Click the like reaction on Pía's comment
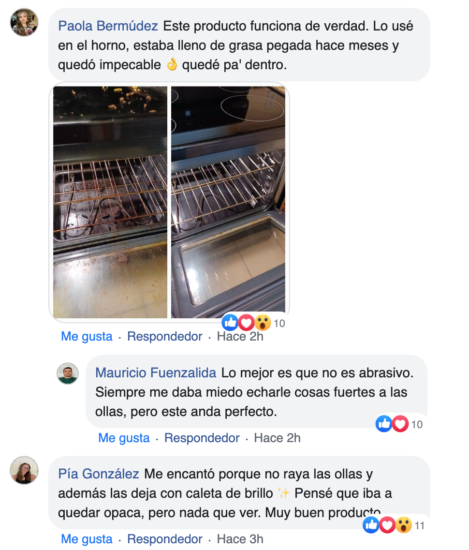The image size is (469, 550). click(371, 525)
